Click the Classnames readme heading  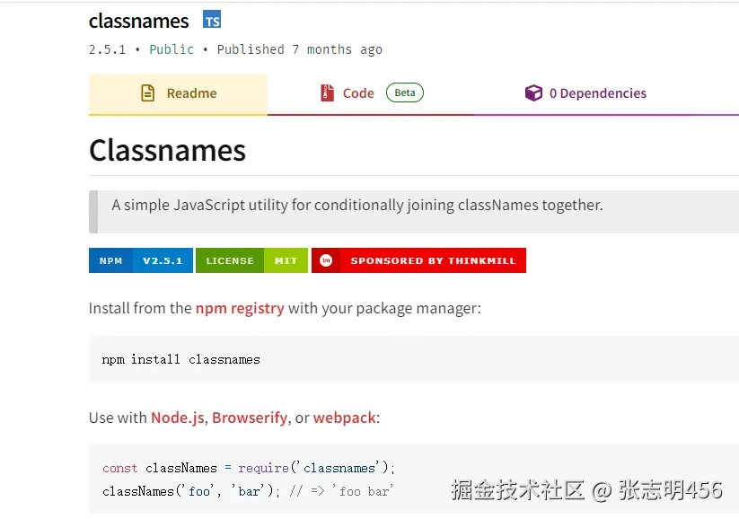(x=167, y=150)
